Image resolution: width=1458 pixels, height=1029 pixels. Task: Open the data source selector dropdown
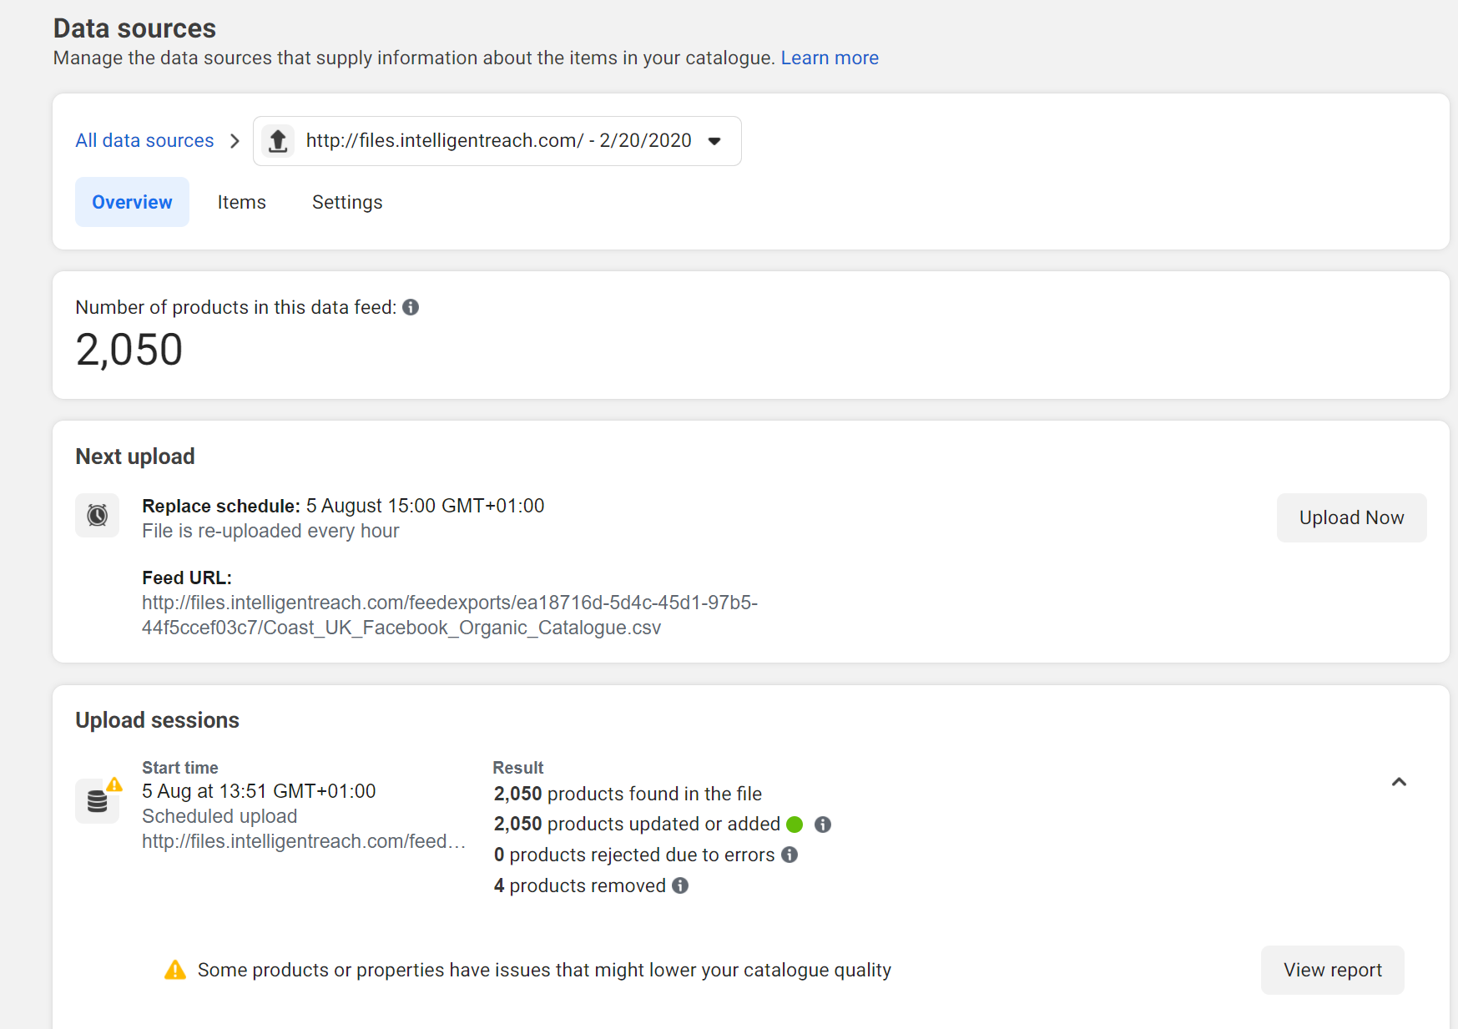point(714,141)
